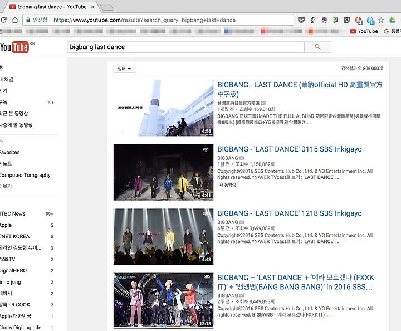This screenshot has width=401, height=331.
Task: Open thumbnail of the 4:58 LAST DANCE video
Action: click(x=163, y=108)
